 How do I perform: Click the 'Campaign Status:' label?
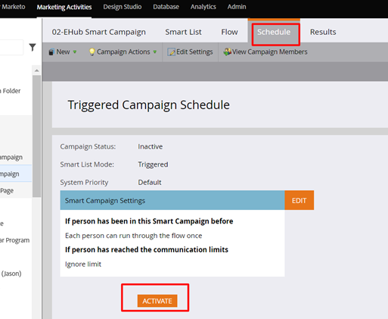coord(88,146)
